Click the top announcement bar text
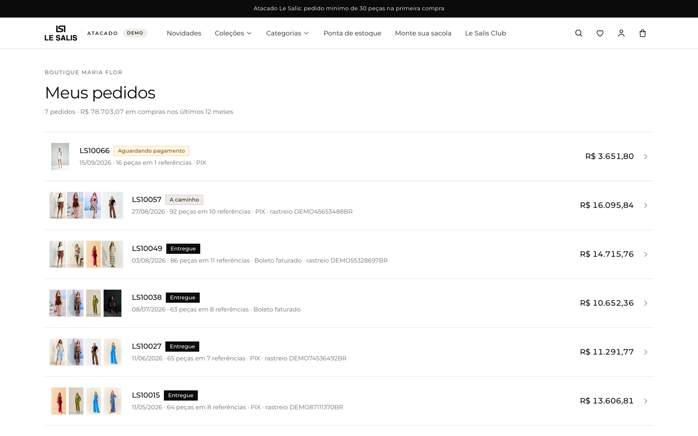This screenshot has height=436, width=698. (349, 8)
